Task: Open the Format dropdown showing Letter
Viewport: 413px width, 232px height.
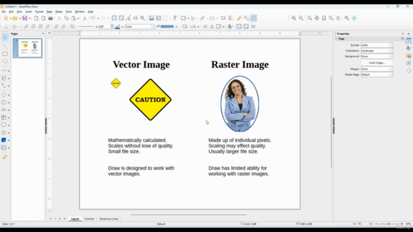Action: pyautogui.click(x=377, y=45)
